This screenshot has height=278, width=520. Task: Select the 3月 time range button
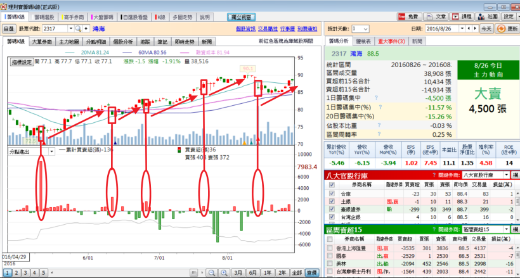click(x=238, y=273)
